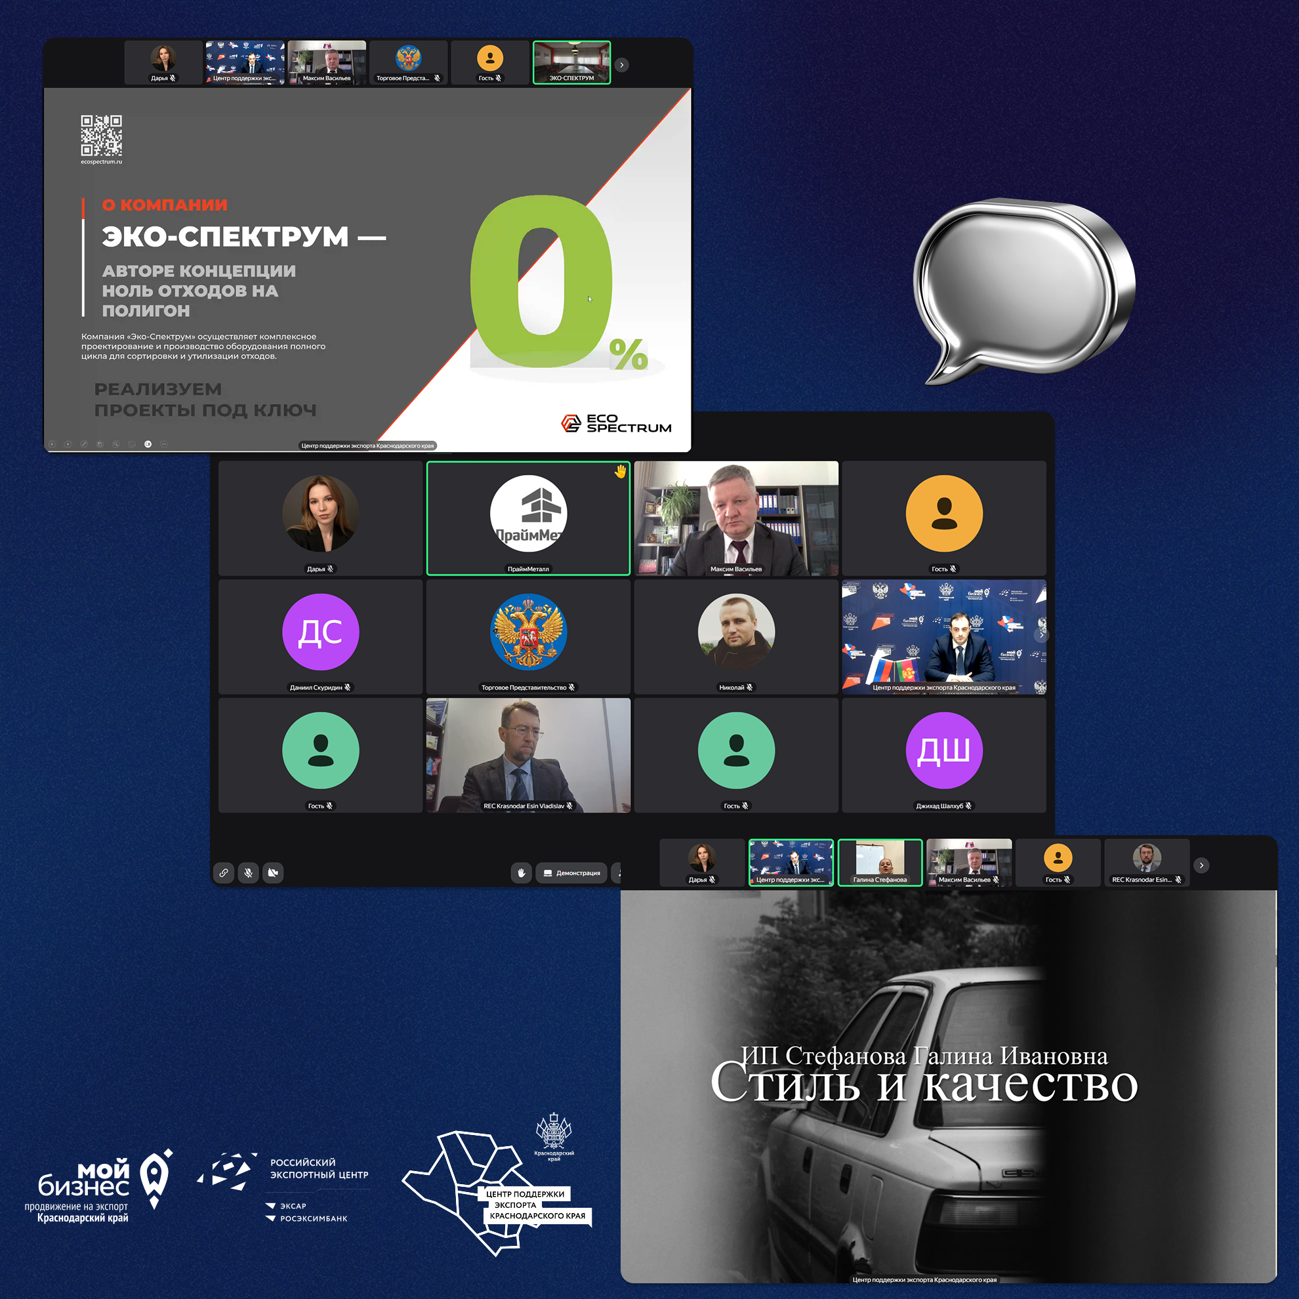Advance to the next slide in the Эко-Спектрум presentation
1299x1299 pixels.
pyautogui.click(x=68, y=444)
